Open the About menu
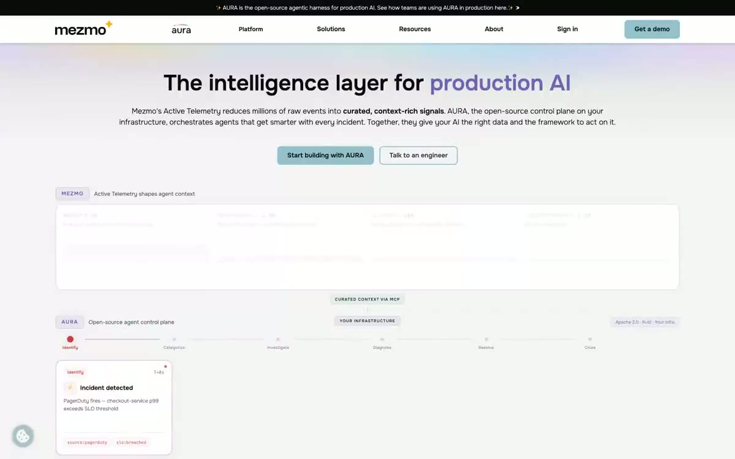The image size is (735, 459). (x=494, y=29)
